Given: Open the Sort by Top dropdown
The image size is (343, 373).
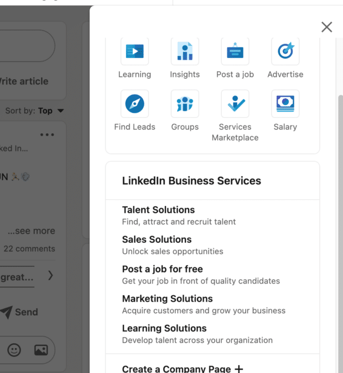Looking at the screenshot, I should (34, 111).
